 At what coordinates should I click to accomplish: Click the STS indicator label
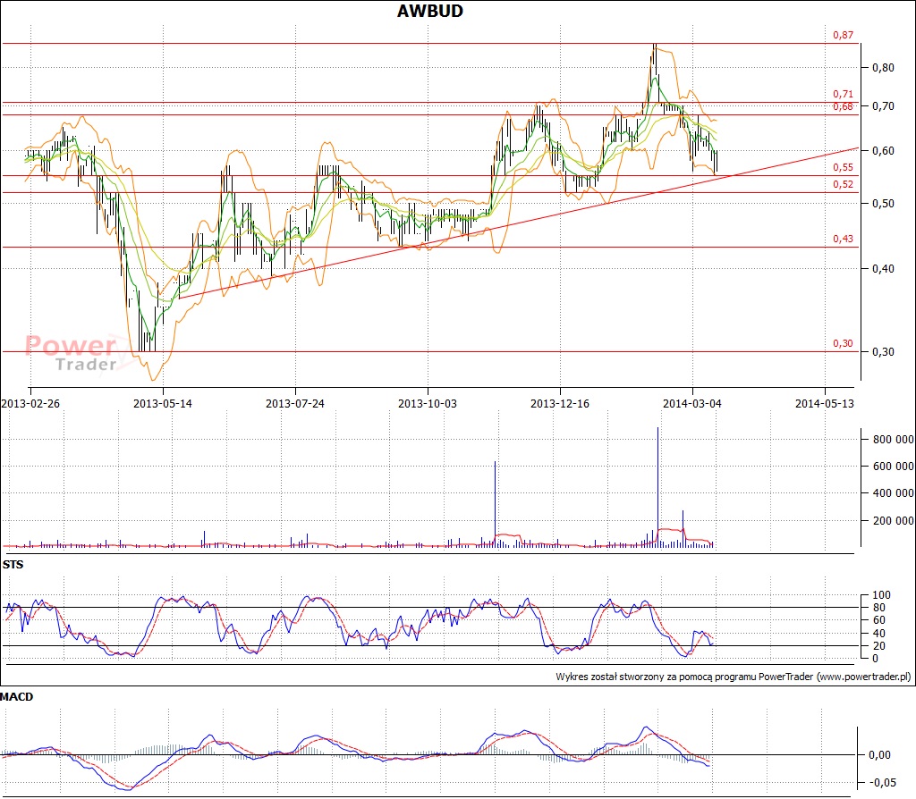click(13, 564)
